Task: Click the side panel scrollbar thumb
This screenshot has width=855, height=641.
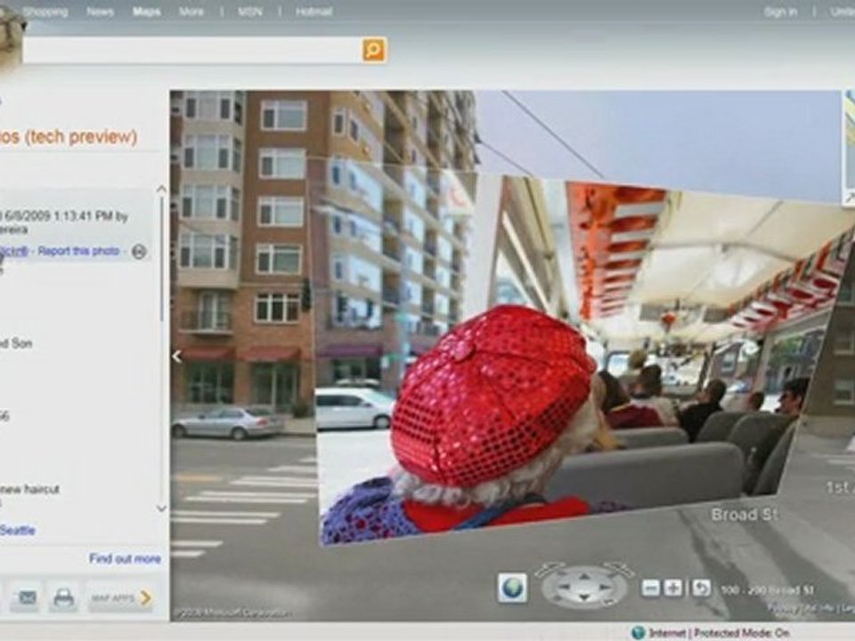Action: pyautogui.click(x=161, y=259)
